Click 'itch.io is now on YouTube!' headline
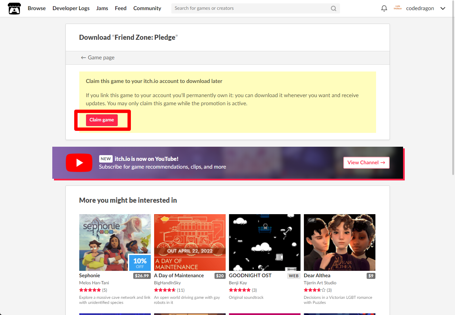This screenshot has height=315, width=455. 146,159
